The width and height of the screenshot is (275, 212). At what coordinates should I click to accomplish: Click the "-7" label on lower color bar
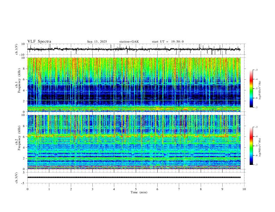(x=256, y=165)
